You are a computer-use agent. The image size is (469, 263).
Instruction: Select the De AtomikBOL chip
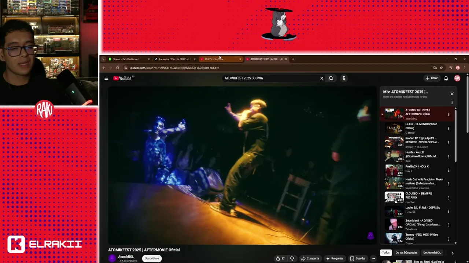tap(432, 253)
